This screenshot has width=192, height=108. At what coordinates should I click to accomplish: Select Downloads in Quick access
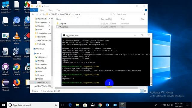coord(42,19)
